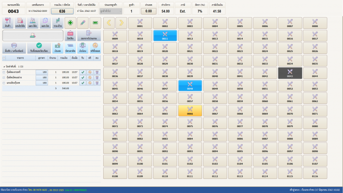343x193 pixels.
Task: Select table 0027
Action: pos(115,60)
